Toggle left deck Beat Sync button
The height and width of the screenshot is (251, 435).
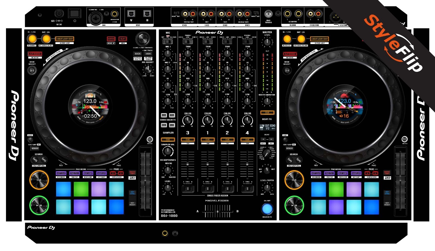click(x=150, y=139)
